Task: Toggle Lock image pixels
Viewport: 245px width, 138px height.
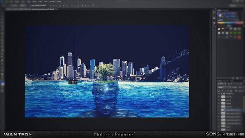Action: [225, 91]
